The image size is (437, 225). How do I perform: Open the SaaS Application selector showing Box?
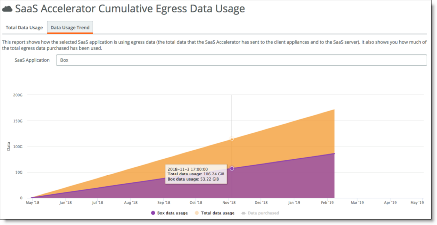pyautogui.click(x=241, y=60)
